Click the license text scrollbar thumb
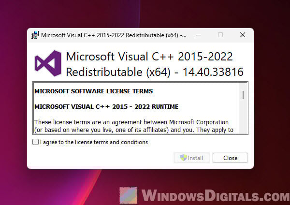Screen dimensions: 290x205 [x=243, y=95]
